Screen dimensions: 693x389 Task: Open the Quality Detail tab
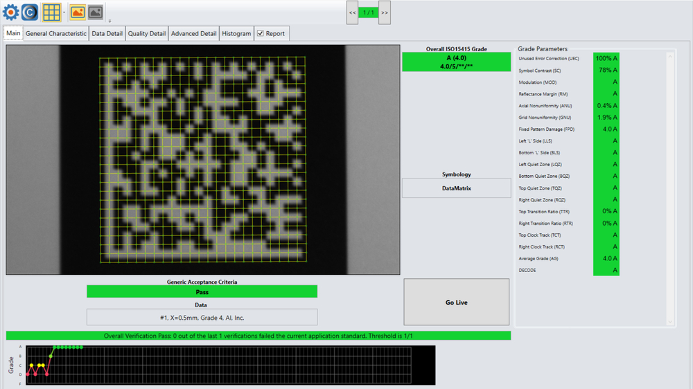point(147,33)
